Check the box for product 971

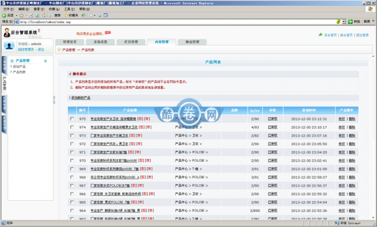click(72, 152)
